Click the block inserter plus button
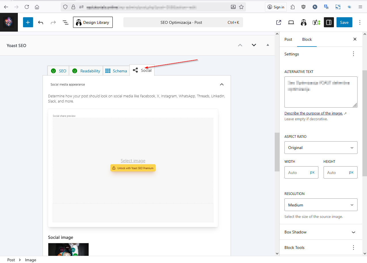367x263 pixels. [28, 22]
